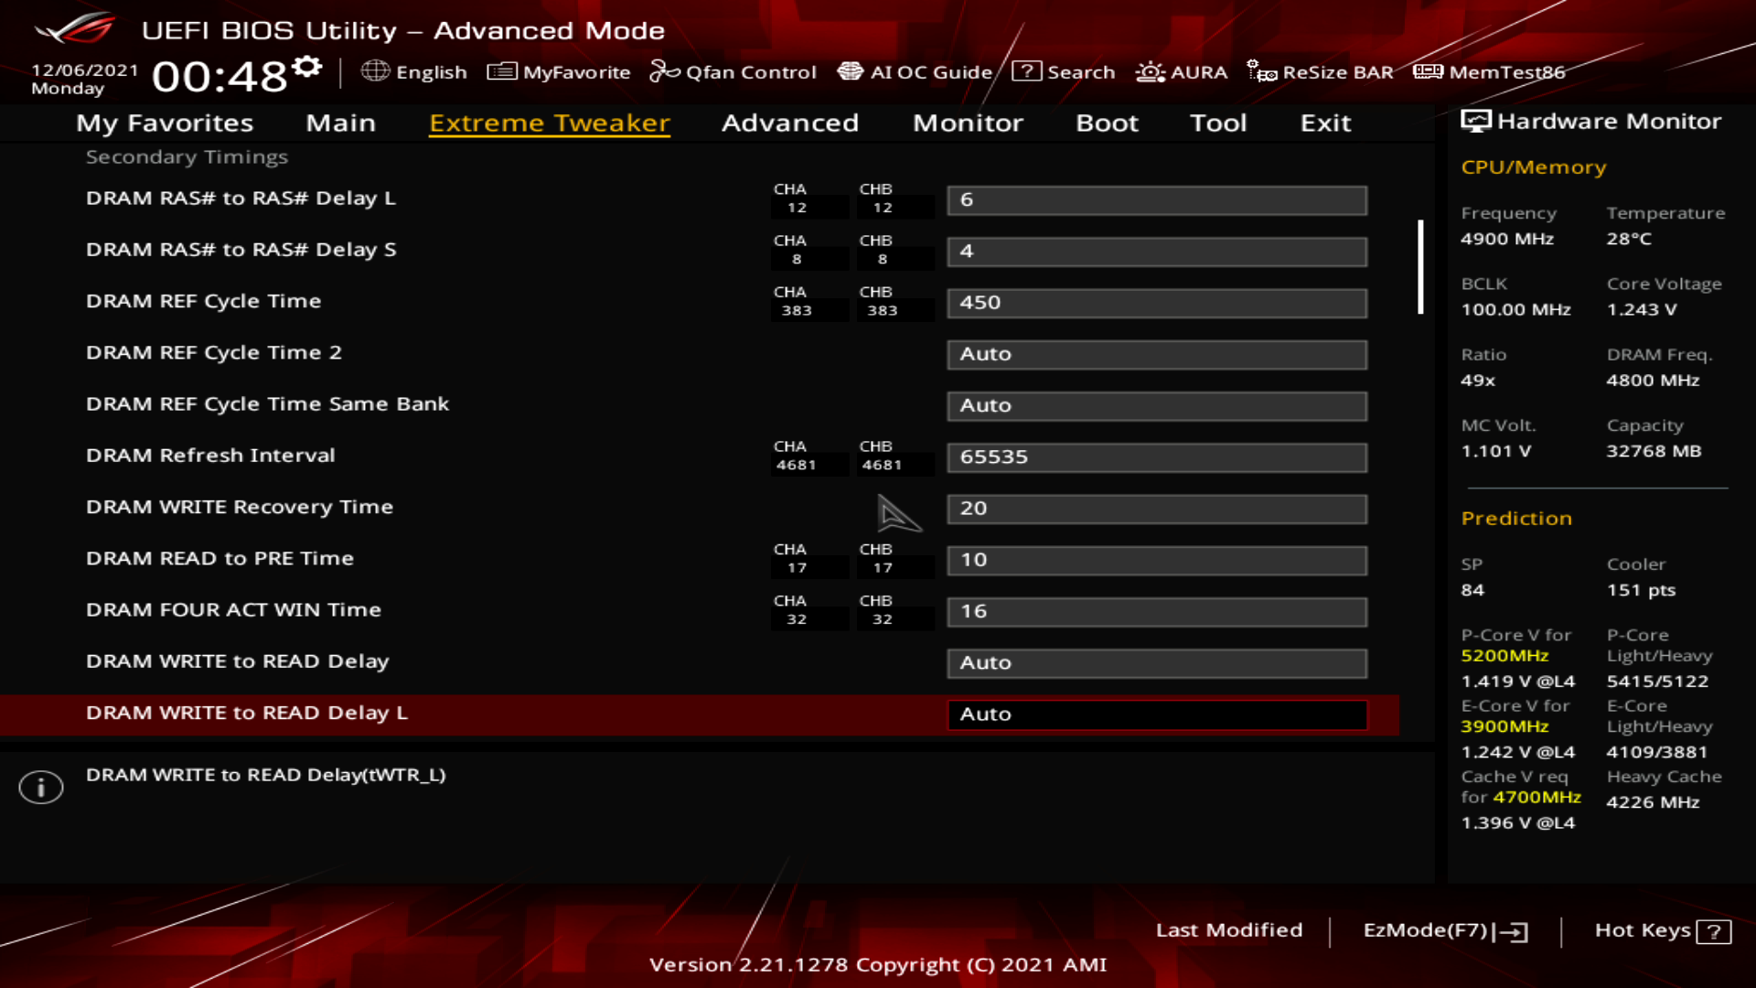Click the Search question mark icon
This screenshot has height=988, width=1756.
(x=1026, y=71)
